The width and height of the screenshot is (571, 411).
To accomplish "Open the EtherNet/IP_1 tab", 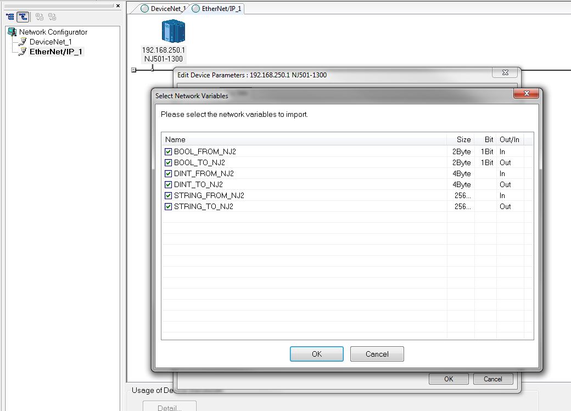I will point(220,9).
